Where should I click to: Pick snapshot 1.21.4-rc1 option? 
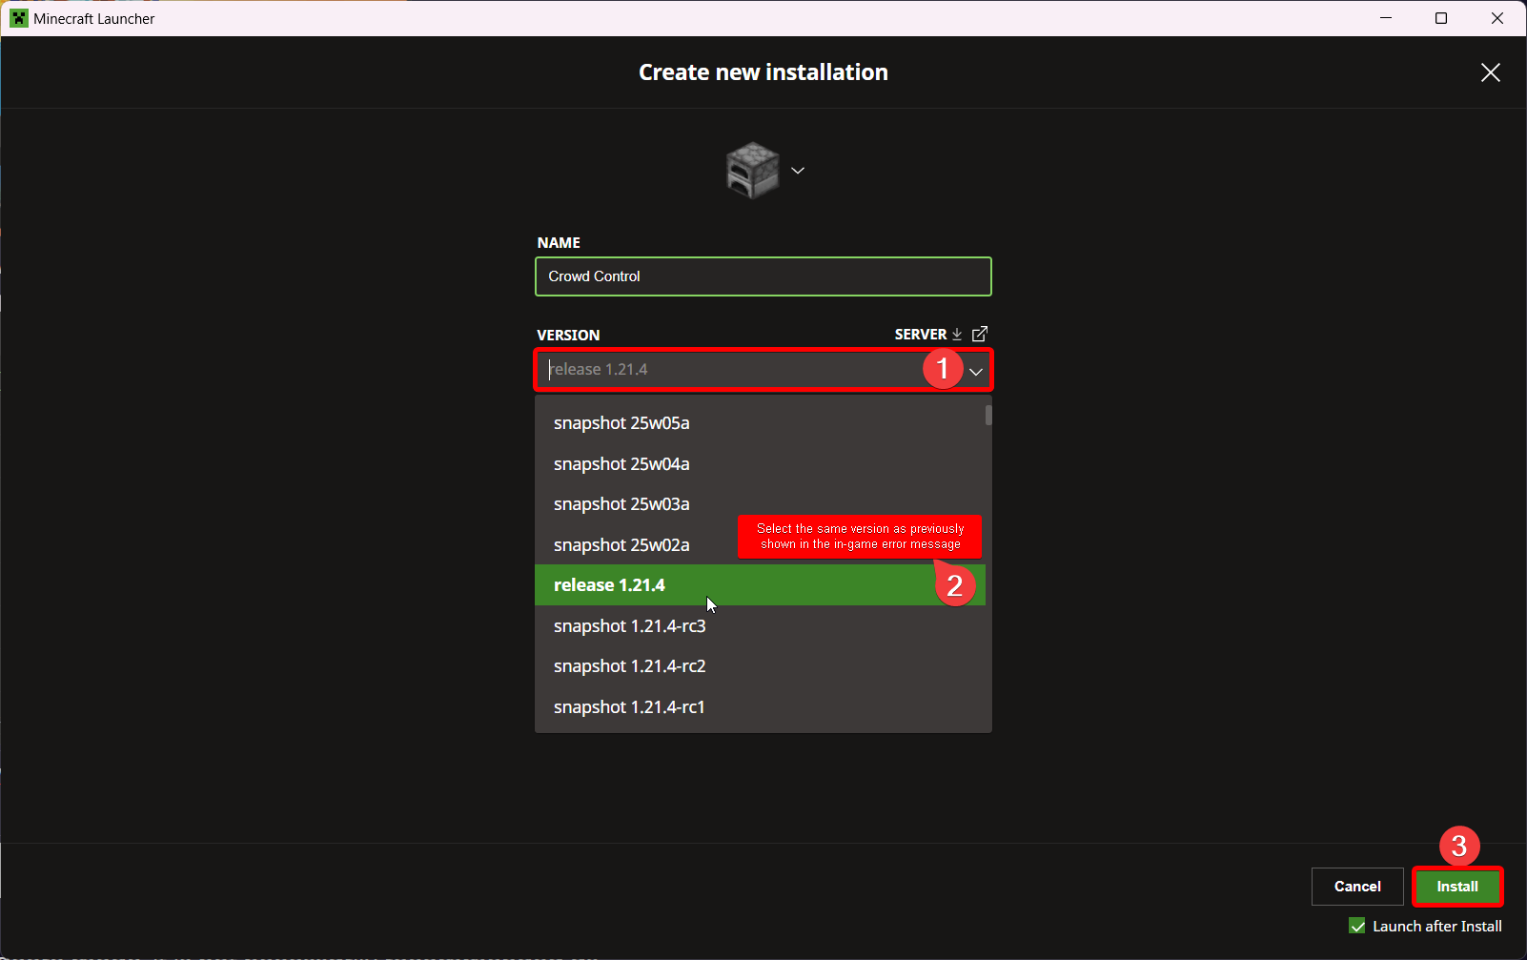coord(629,707)
